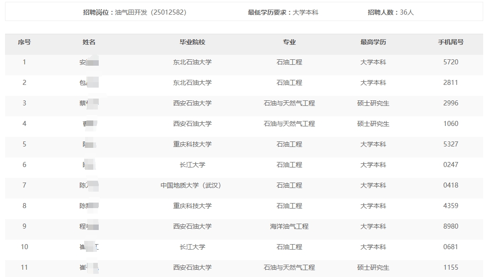Viewport: 485px width, 277px height.
Task: Click the 序号 column header
Action: [x=24, y=42]
